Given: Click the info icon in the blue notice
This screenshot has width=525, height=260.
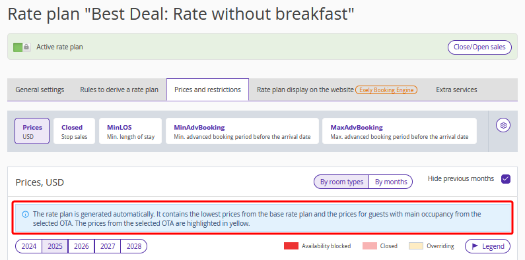Looking at the screenshot, I should [25, 215].
